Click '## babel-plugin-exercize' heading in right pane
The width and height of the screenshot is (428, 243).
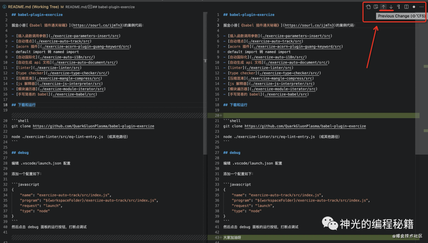[249, 15]
